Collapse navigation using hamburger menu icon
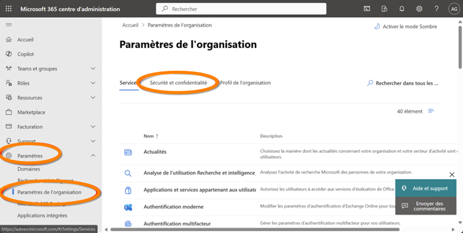 click(x=9, y=24)
